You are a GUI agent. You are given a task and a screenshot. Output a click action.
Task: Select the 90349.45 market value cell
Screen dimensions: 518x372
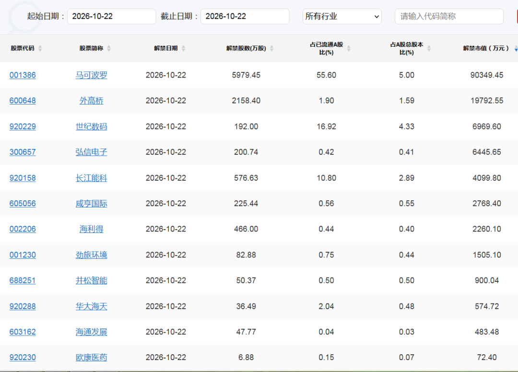[x=487, y=75]
